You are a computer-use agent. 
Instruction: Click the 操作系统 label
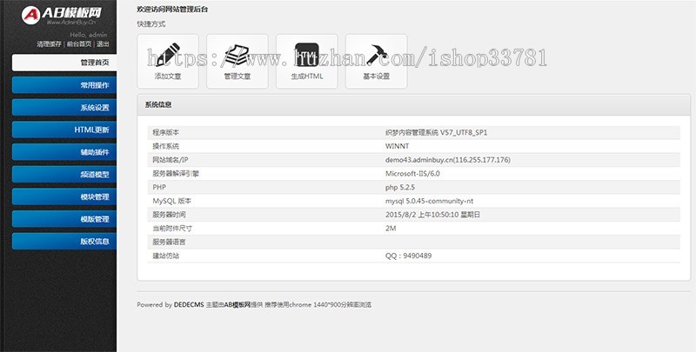165,146
